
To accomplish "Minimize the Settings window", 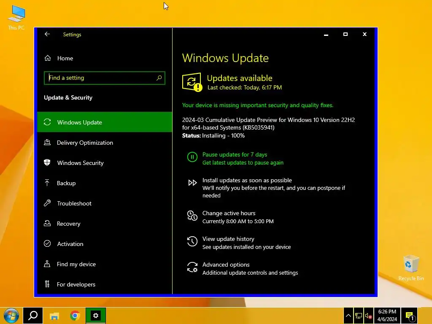I will 326,35.
